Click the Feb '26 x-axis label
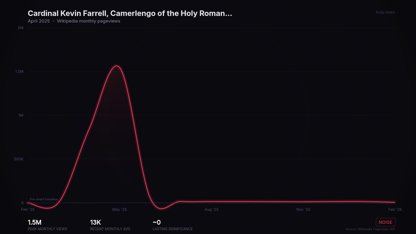This screenshot has width=416, height=234. [395, 209]
